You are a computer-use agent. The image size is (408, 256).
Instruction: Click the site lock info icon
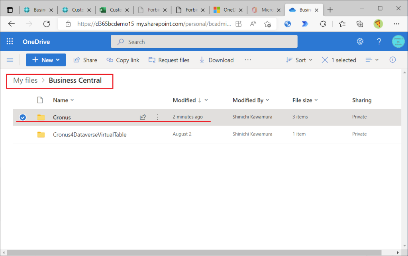(x=68, y=24)
